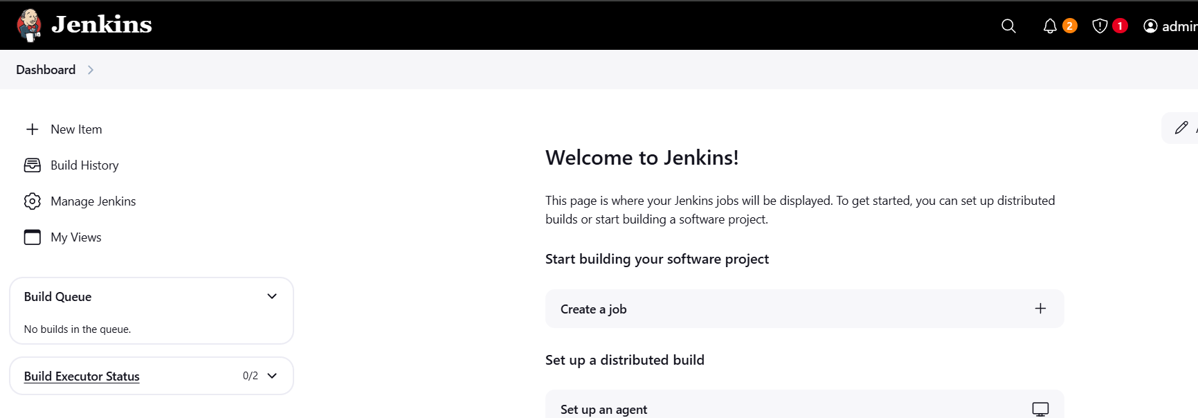Click the Jenkins butler logo
Viewport: 1198px width, 418px height.
pos(29,26)
